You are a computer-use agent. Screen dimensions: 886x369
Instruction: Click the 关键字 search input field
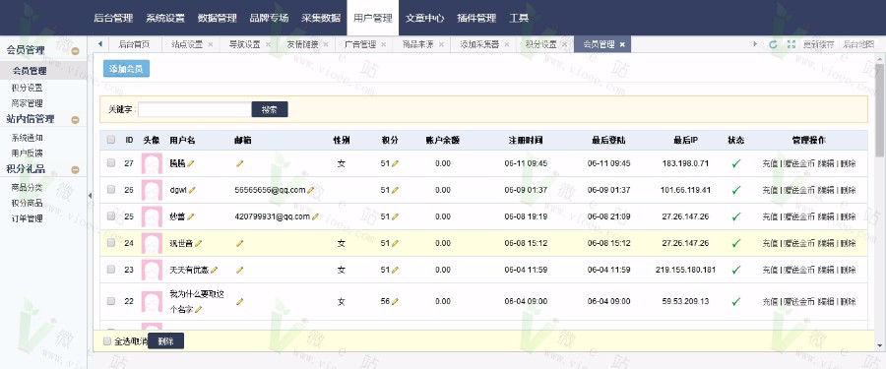[195, 109]
